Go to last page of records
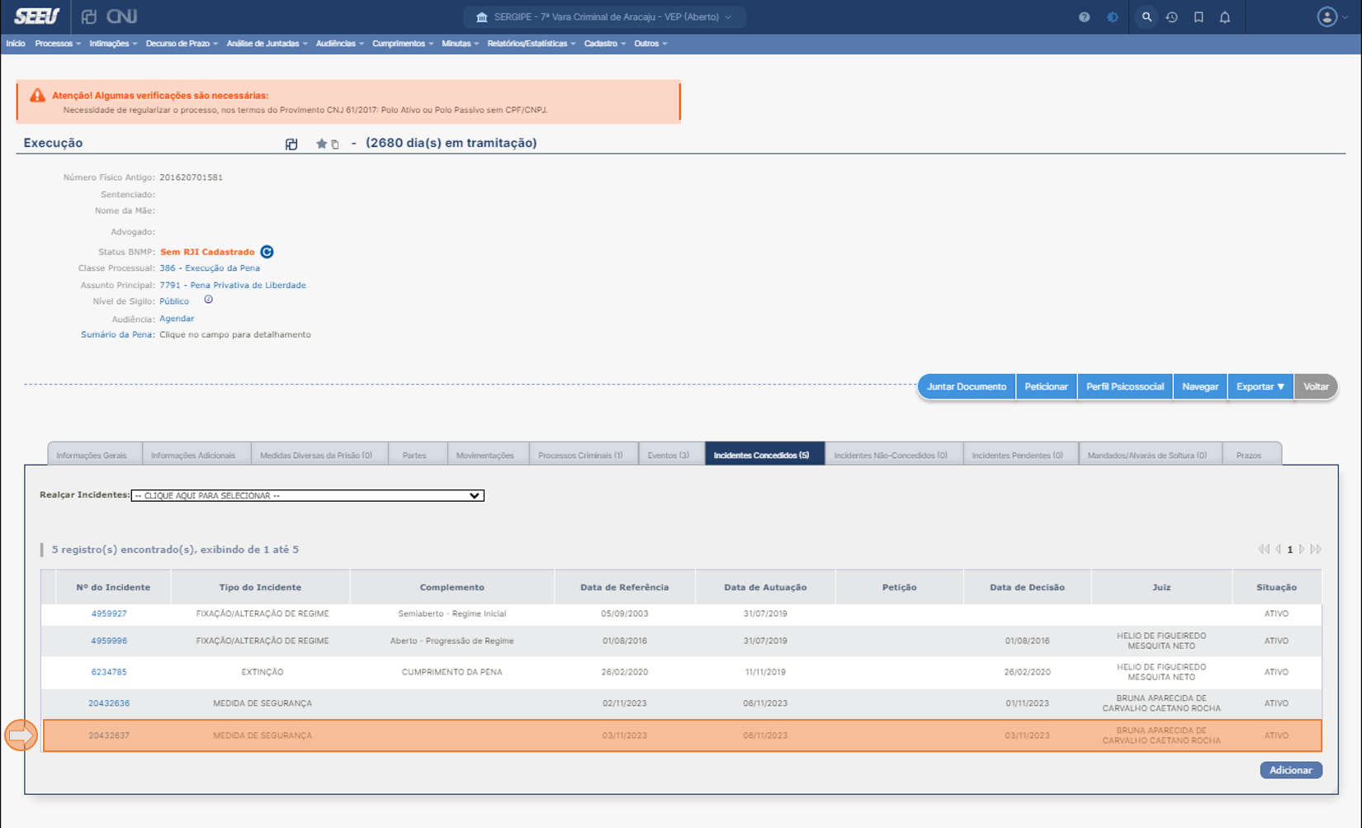Viewport: 1362px width, 828px height. click(1316, 550)
